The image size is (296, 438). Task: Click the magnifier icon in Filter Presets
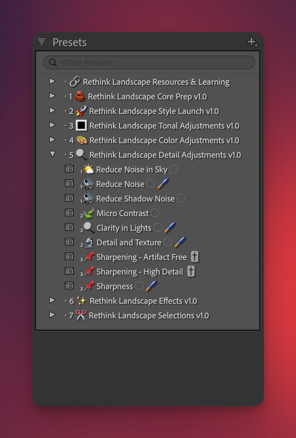(x=53, y=62)
